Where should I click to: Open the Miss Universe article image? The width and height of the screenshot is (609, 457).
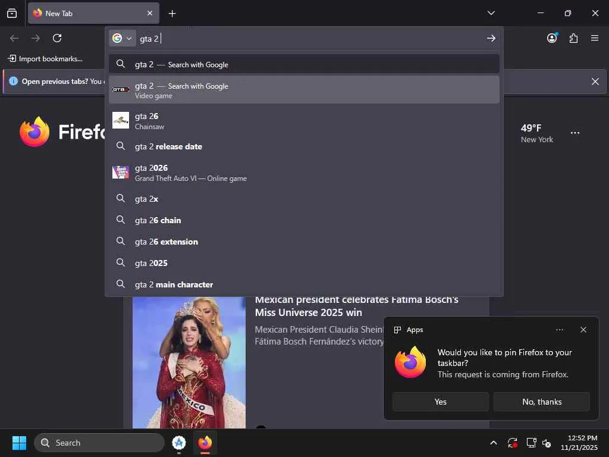(x=189, y=362)
